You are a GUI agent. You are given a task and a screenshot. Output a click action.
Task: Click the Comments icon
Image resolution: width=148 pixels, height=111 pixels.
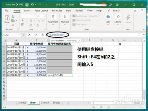coord(142,11)
